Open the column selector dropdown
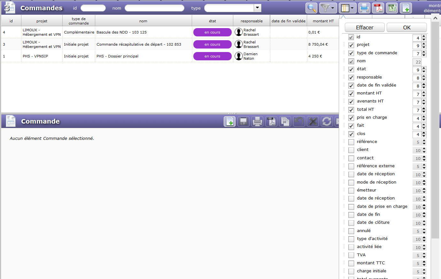 (348, 8)
